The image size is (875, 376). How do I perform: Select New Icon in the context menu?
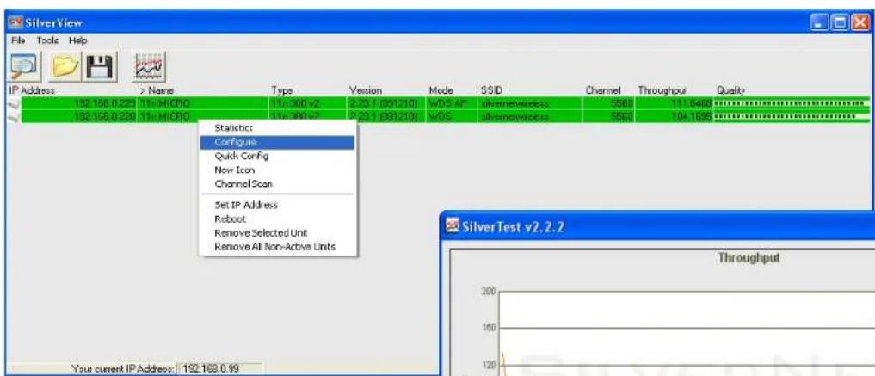pyautogui.click(x=277, y=170)
